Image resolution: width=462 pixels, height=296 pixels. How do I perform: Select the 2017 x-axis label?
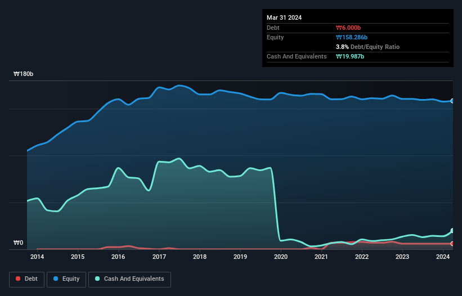coord(159,257)
